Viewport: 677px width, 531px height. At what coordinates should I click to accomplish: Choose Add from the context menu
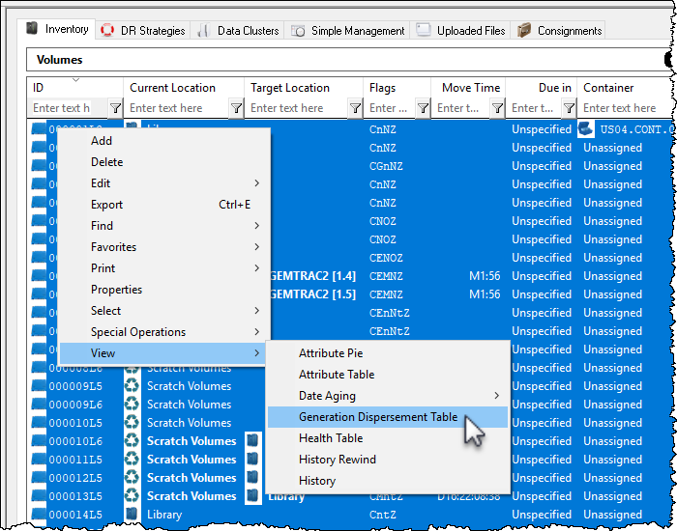pyautogui.click(x=164, y=141)
